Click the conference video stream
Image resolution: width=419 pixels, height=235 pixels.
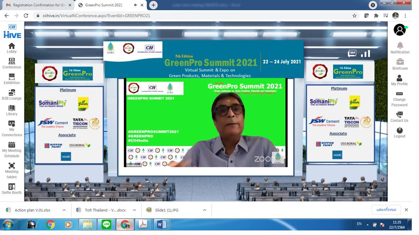(206, 122)
